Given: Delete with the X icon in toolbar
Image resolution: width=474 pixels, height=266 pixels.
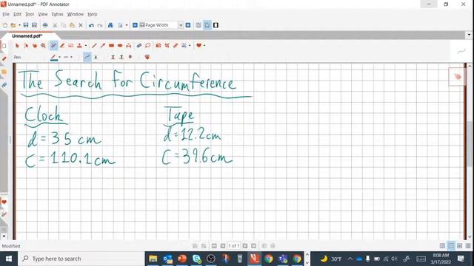Looking at the screenshot, I should point(81,25).
